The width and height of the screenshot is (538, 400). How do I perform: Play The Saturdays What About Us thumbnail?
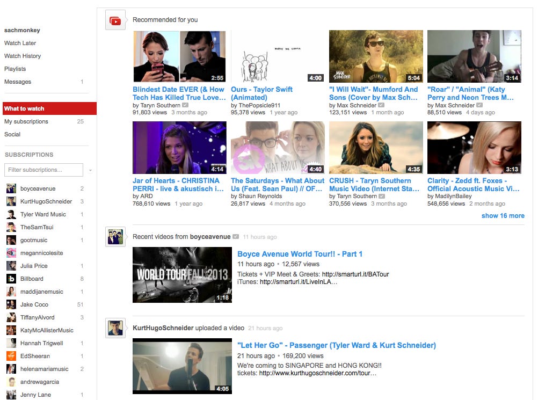[278, 148]
